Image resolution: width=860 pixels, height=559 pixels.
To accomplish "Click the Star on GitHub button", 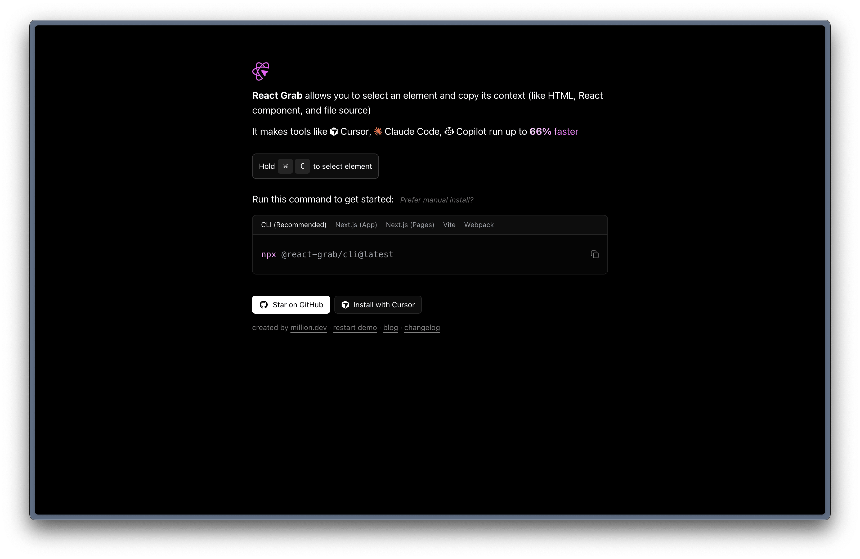I will 291,304.
